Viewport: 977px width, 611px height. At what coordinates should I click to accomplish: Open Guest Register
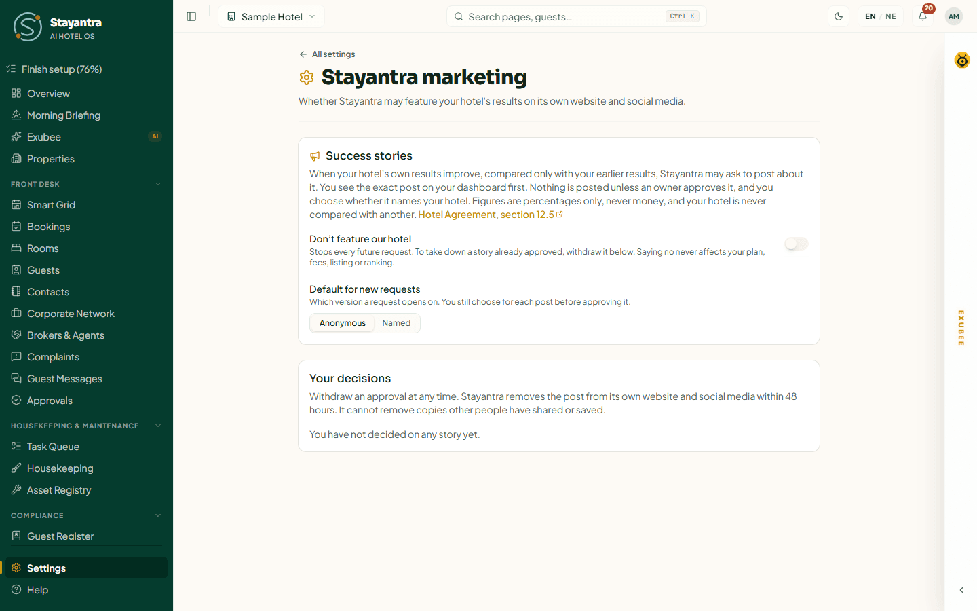point(86,536)
